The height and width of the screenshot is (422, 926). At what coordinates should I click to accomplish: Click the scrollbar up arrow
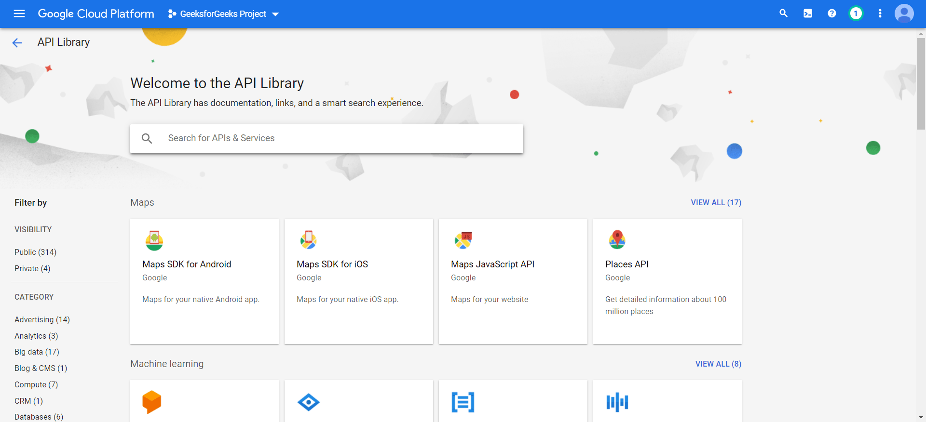click(x=921, y=33)
